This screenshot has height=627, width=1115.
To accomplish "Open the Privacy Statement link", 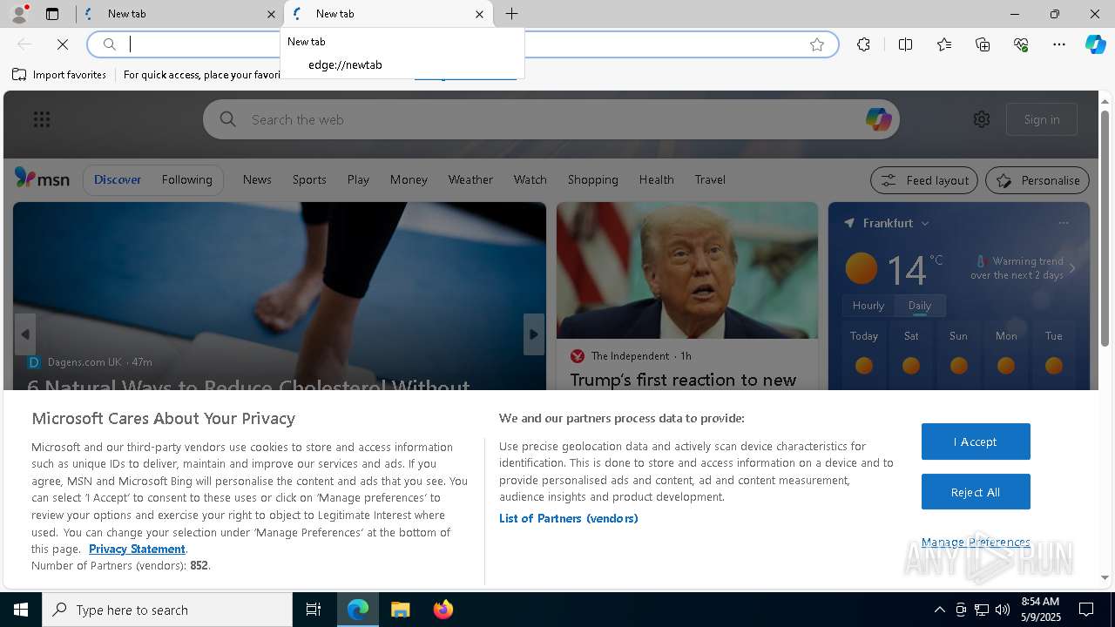I will [137, 549].
